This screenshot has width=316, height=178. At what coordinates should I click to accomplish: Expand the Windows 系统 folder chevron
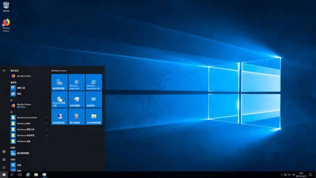click(47, 141)
